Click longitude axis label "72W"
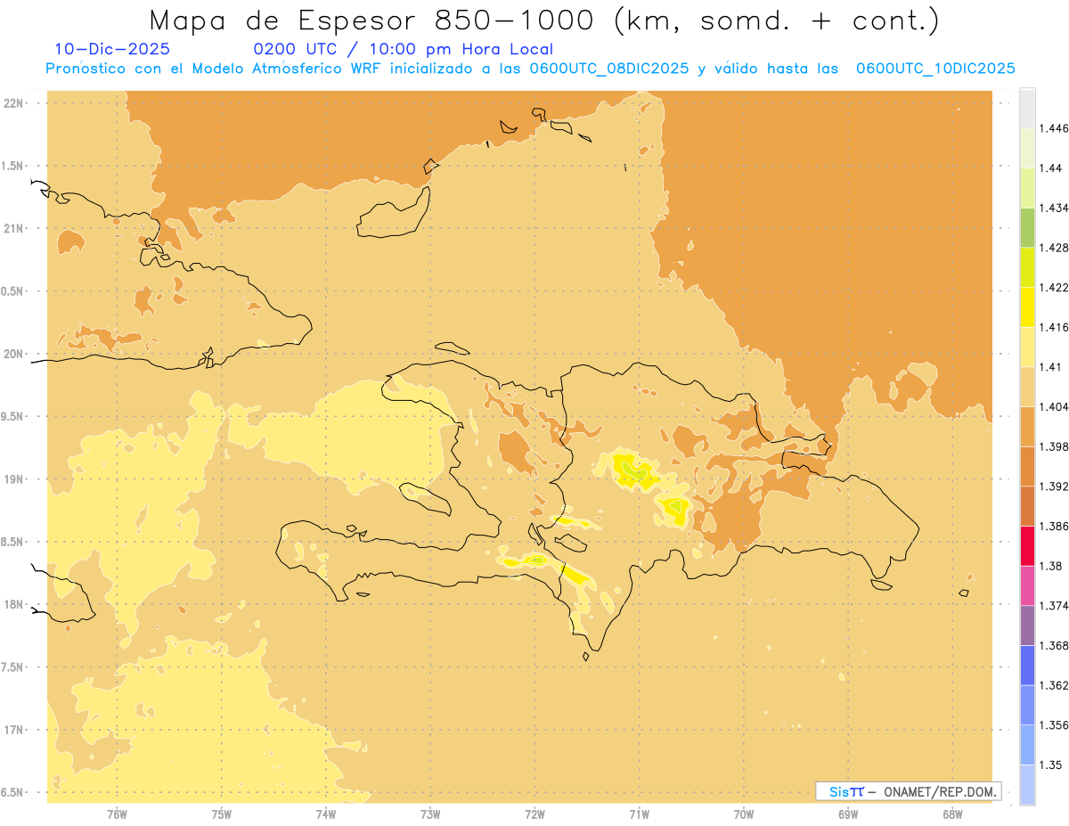This screenshot has height=826, width=1069. pos(534,814)
